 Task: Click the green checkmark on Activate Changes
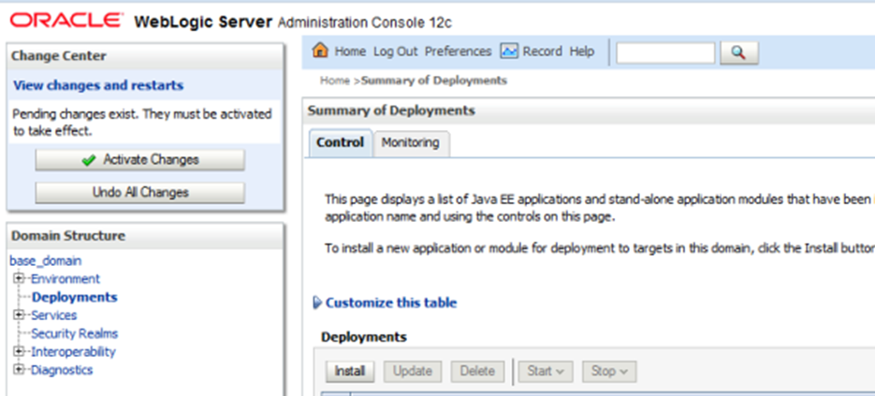[88, 160]
